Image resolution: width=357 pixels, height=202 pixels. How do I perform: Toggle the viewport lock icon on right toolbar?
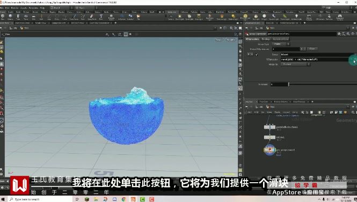click(240, 51)
